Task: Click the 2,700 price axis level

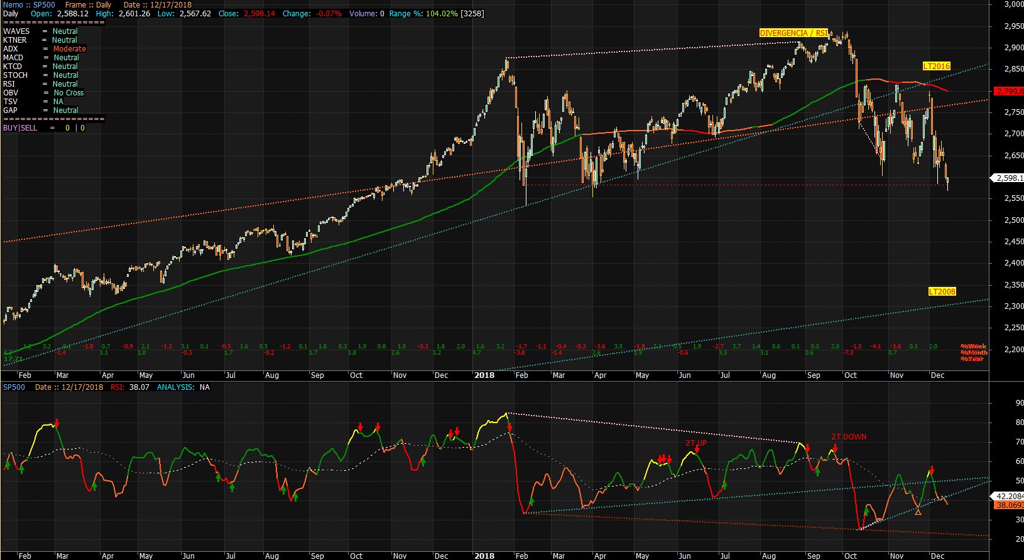Action: click(1013, 134)
